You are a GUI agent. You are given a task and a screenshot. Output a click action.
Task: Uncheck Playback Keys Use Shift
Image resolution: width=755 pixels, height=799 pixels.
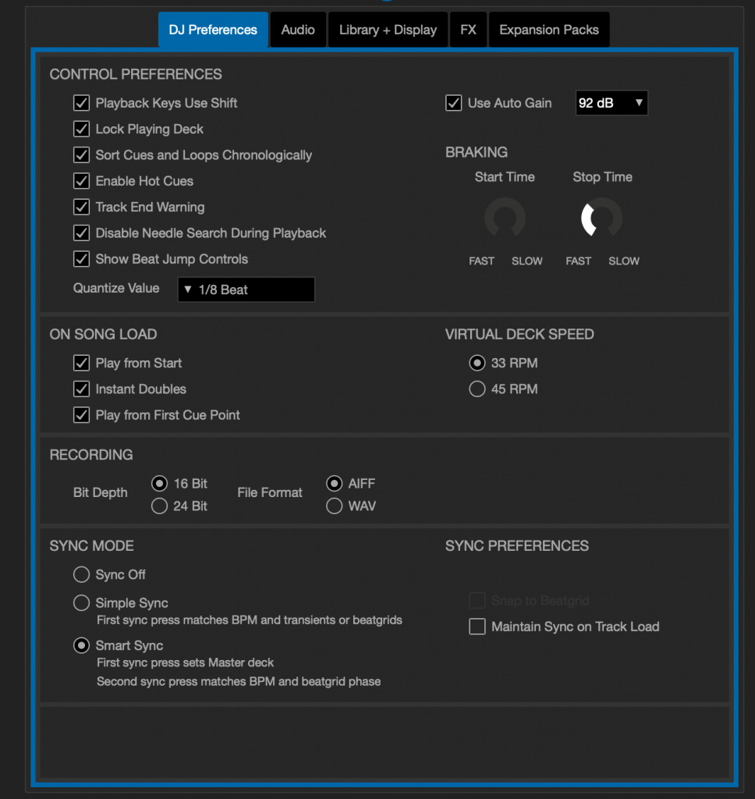pos(81,103)
